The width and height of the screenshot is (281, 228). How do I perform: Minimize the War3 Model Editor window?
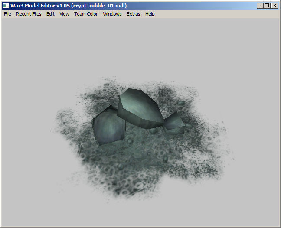[x=260, y=6]
